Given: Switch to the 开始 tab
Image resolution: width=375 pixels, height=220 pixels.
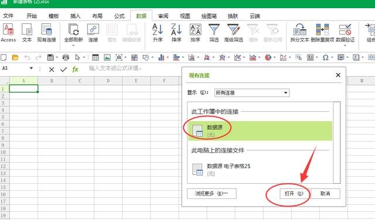Looking at the screenshot, I should pos(32,16).
